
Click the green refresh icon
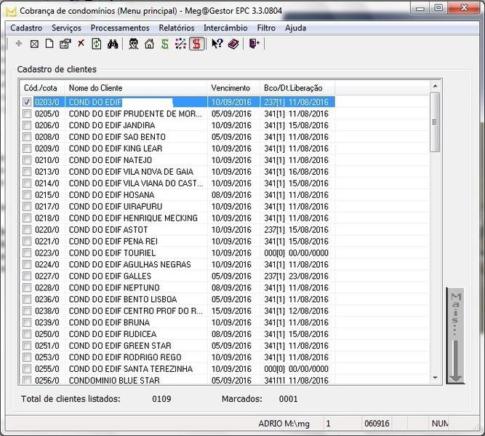pyautogui.click(x=97, y=44)
